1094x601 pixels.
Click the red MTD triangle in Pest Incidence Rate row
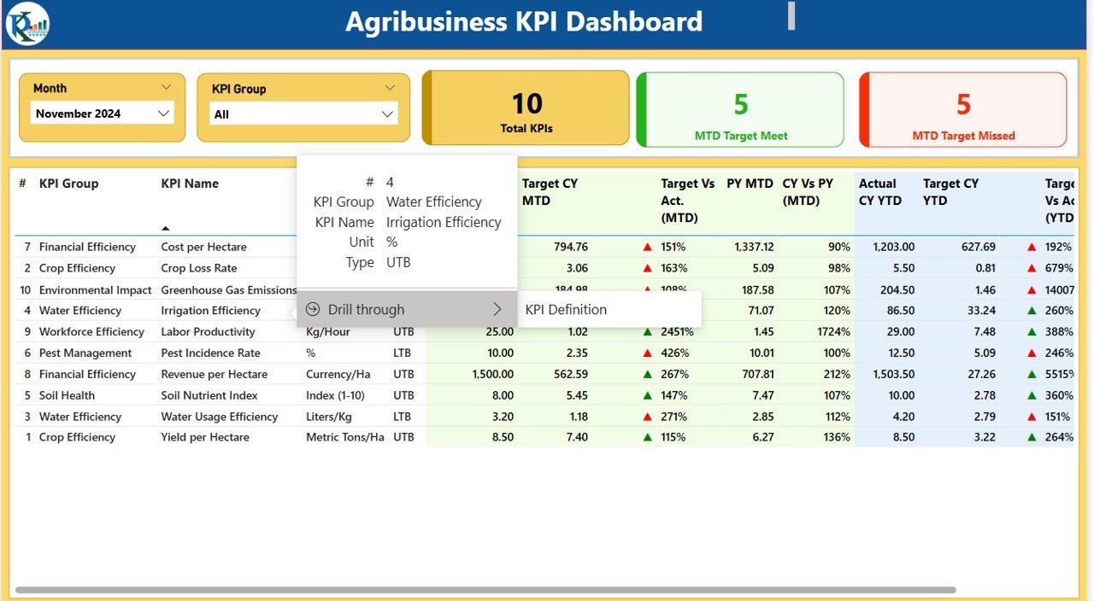click(647, 353)
